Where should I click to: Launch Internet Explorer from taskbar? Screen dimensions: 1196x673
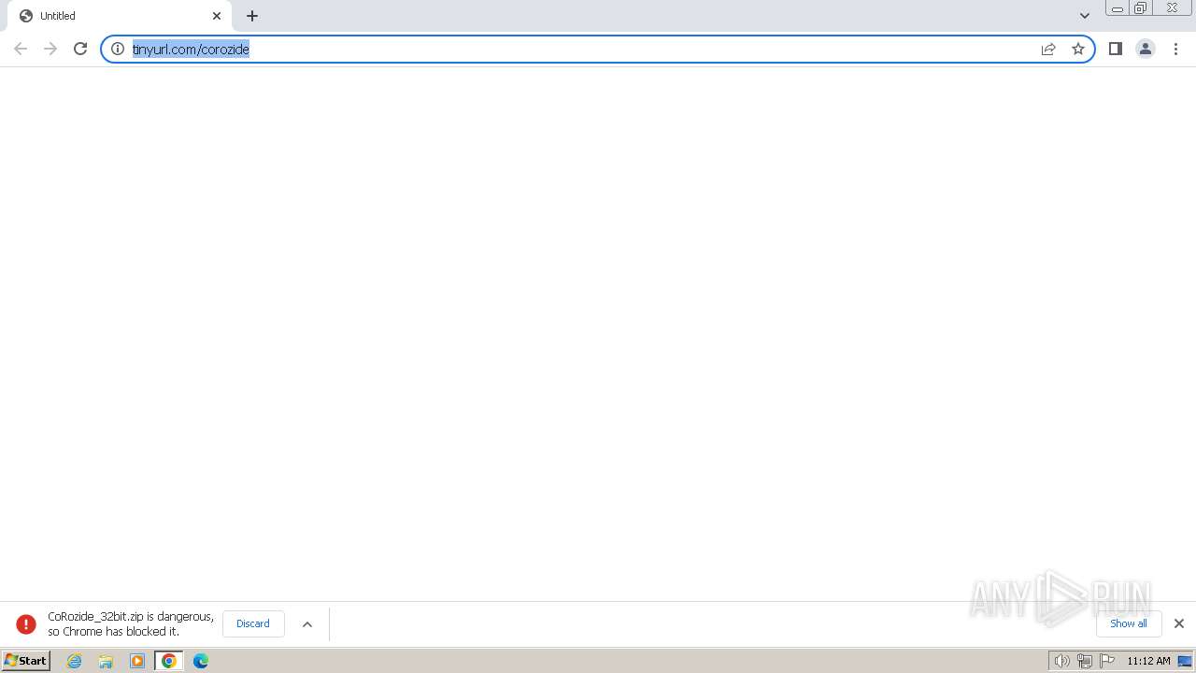(x=75, y=661)
